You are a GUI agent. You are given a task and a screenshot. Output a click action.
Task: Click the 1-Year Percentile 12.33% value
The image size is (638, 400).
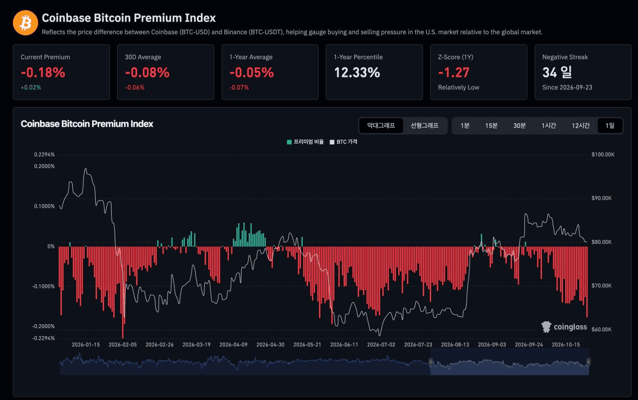357,72
